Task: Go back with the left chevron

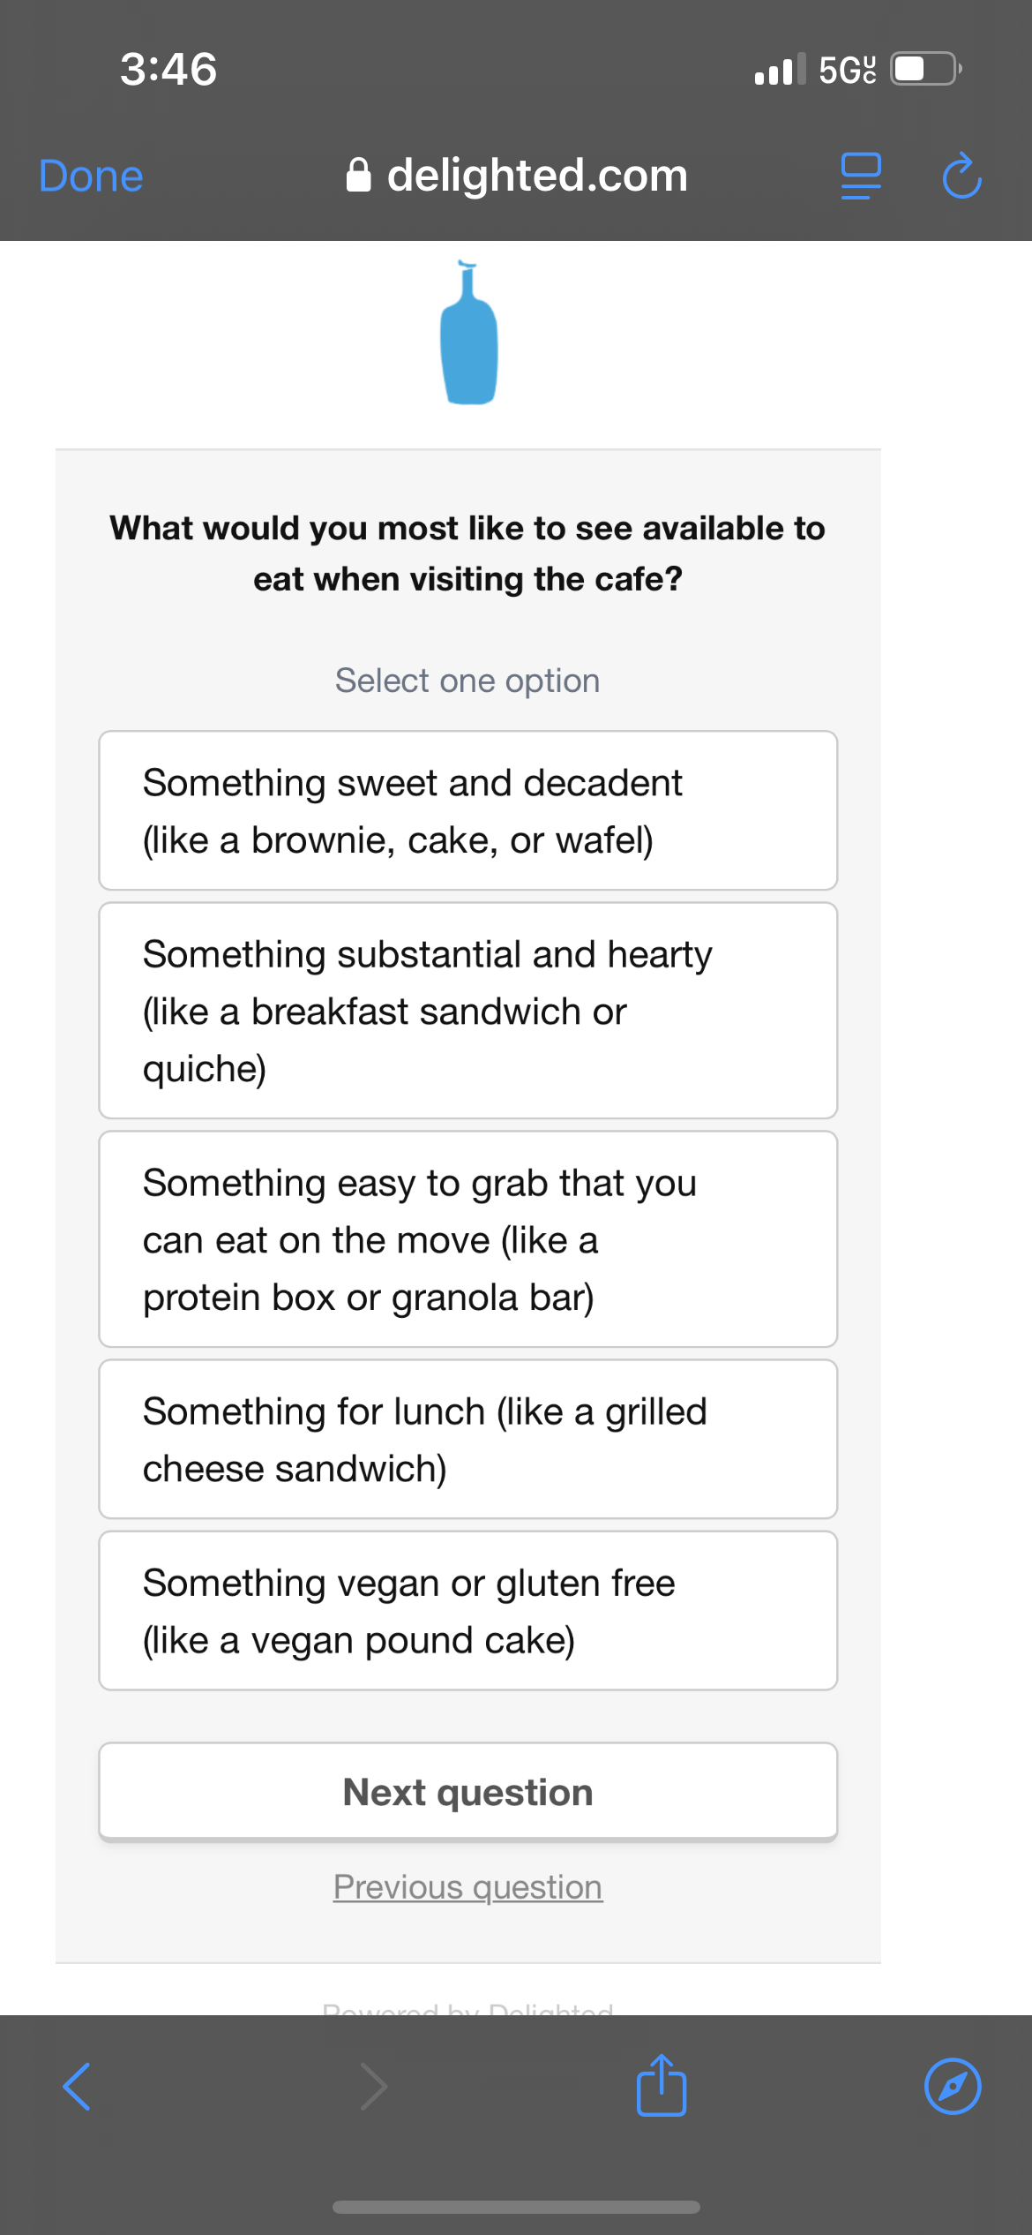Action: [78, 2087]
